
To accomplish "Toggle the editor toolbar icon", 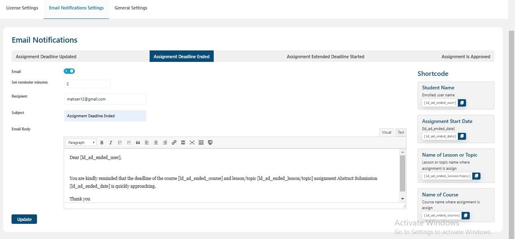I will click(201, 143).
